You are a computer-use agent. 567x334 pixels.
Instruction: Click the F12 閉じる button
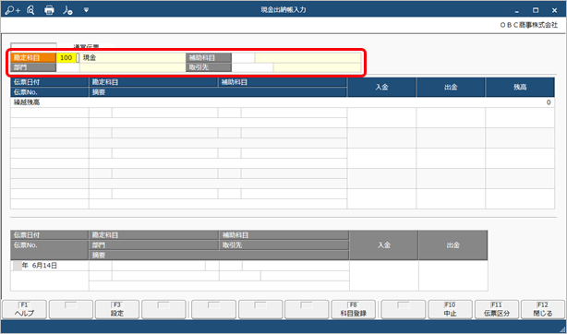(x=543, y=310)
